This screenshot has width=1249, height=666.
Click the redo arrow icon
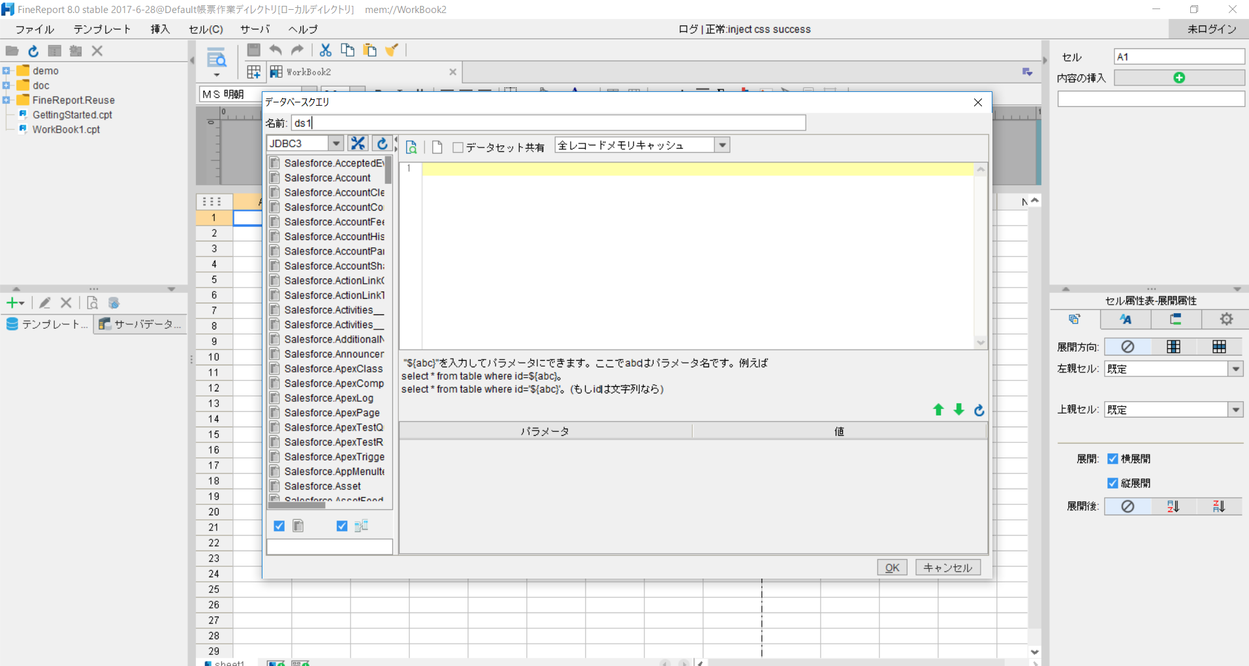coord(297,50)
